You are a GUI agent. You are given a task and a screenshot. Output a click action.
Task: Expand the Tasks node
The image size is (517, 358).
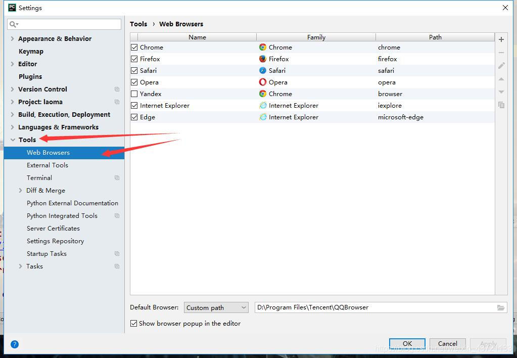[x=20, y=266]
